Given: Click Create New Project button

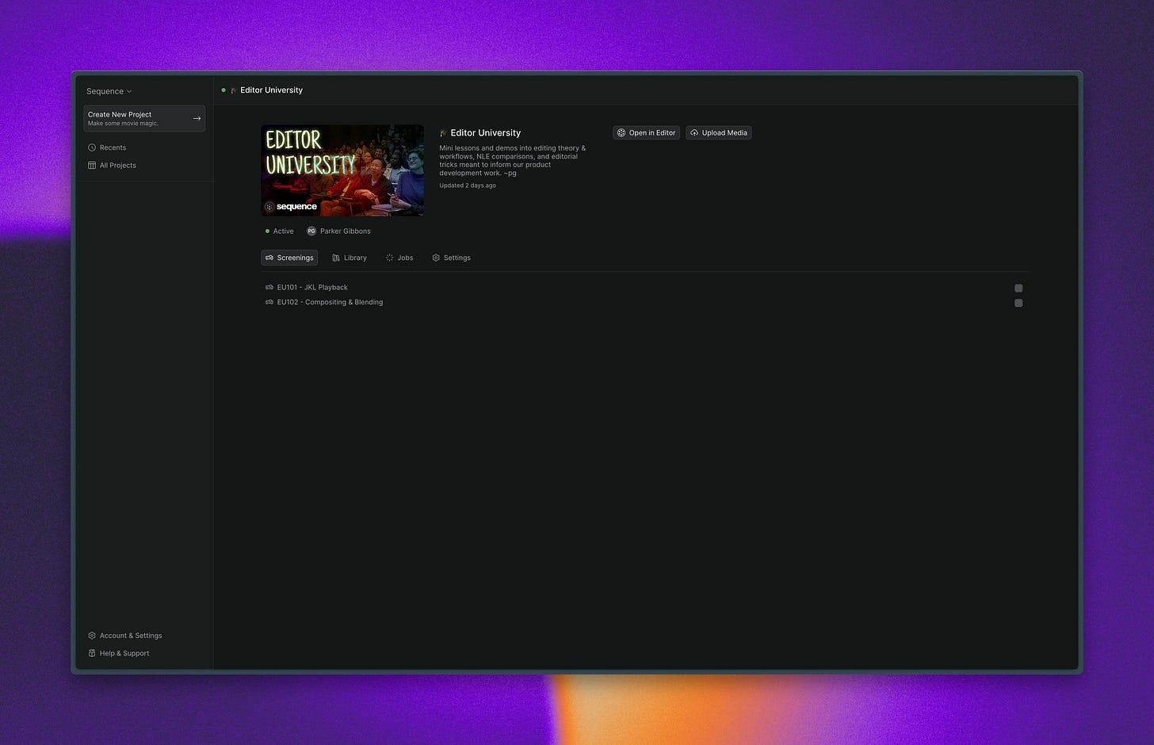Looking at the screenshot, I should click(144, 118).
